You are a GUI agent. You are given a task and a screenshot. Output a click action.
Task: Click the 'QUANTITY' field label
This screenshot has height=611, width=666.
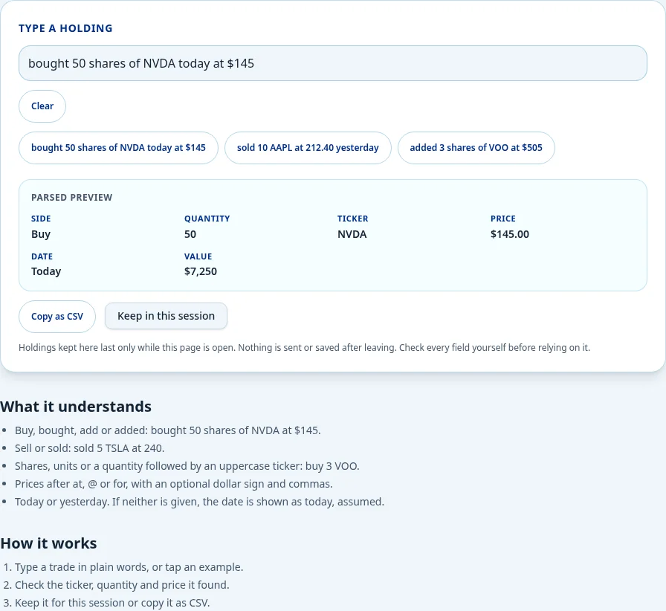tap(207, 219)
